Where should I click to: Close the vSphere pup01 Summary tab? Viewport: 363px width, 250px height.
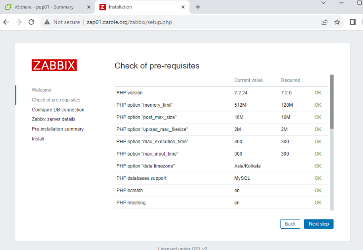[x=89, y=7]
